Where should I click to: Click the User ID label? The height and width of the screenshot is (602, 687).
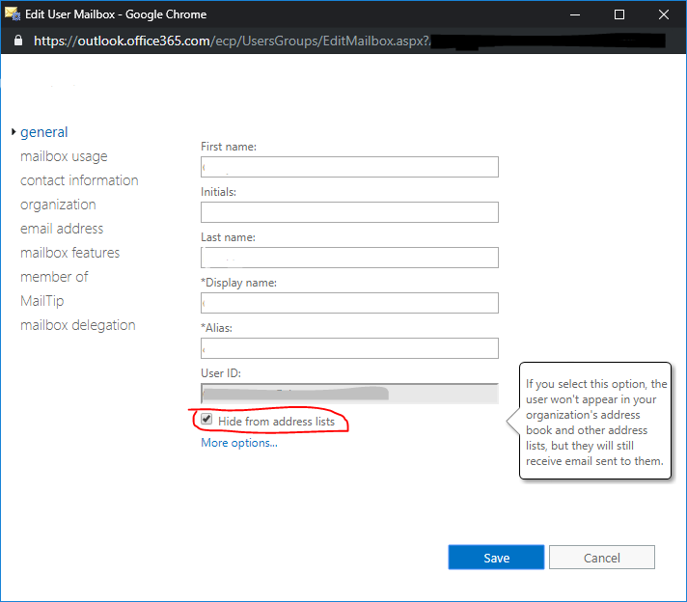[221, 373]
